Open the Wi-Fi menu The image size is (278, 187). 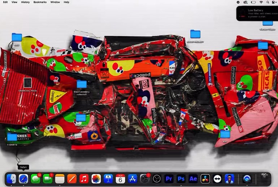pyautogui.click(x=261, y=2)
